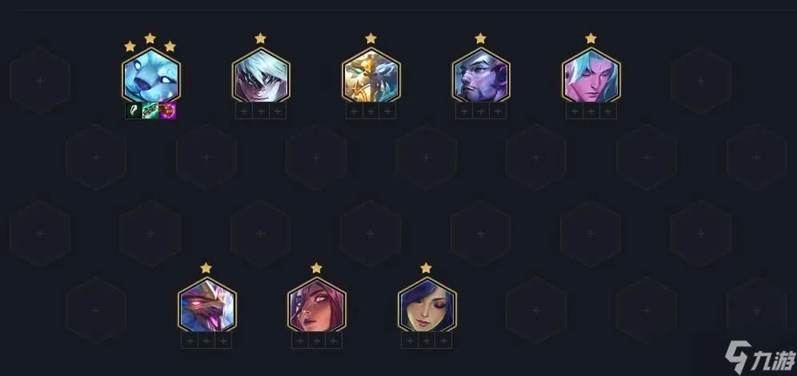Click the dark-blue-haired woman champion
The width and height of the screenshot is (797, 376).
point(427,305)
